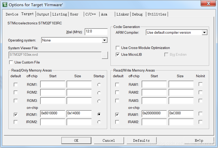
Task: Switch to the User tab
Action: (76, 14)
